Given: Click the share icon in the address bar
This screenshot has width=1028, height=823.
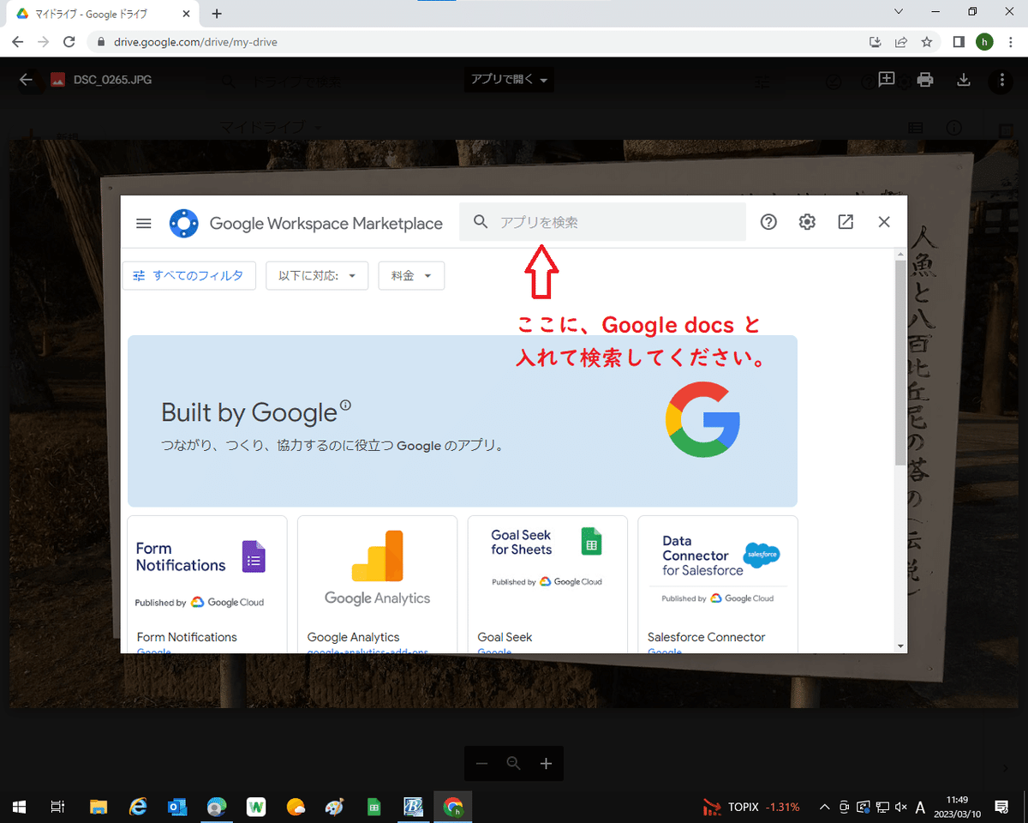Looking at the screenshot, I should coord(901,41).
